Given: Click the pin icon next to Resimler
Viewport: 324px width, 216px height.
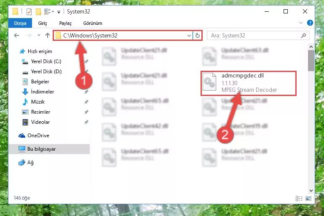Looking at the screenshot, I should (86, 112).
